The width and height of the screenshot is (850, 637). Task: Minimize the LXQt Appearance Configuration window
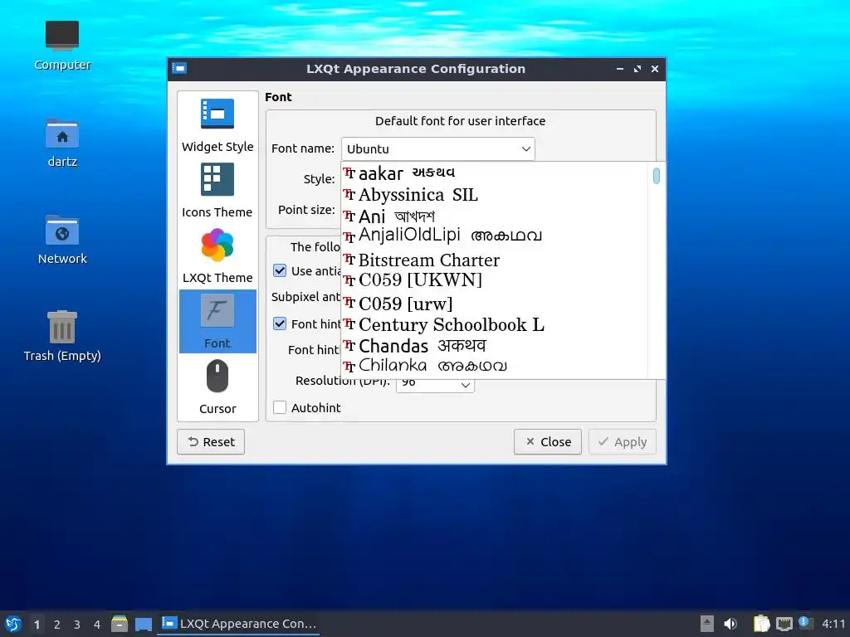click(619, 69)
